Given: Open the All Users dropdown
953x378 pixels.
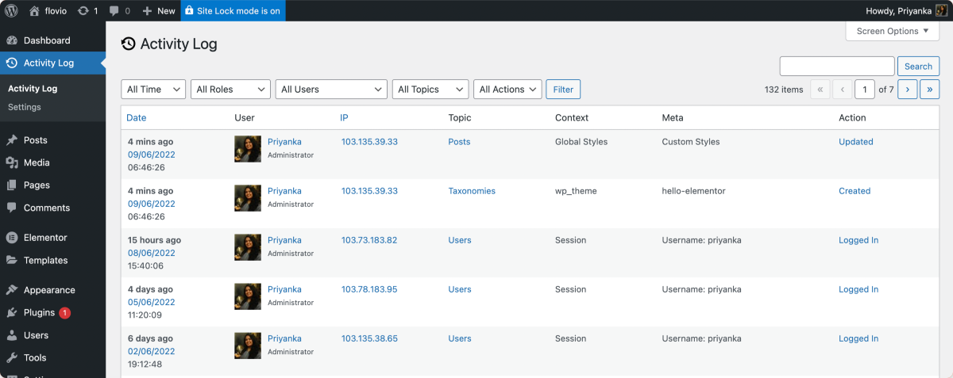Looking at the screenshot, I should [x=331, y=90].
